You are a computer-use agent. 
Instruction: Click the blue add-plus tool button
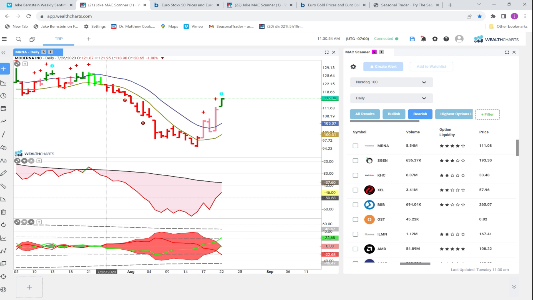4,69
